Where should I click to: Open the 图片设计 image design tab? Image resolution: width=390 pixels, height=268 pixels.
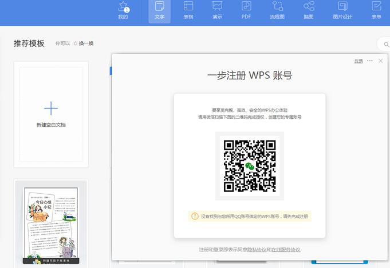tap(342, 11)
